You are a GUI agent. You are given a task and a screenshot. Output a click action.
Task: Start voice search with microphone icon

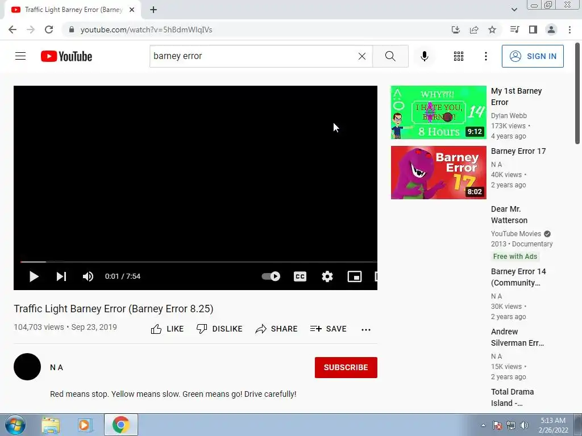click(x=424, y=56)
